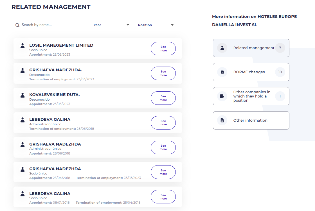Select the BORME changes sidebar section

coord(251,72)
